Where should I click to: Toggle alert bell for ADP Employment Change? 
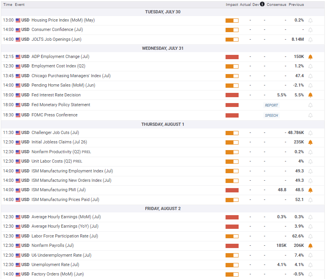(x=310, y=57)
